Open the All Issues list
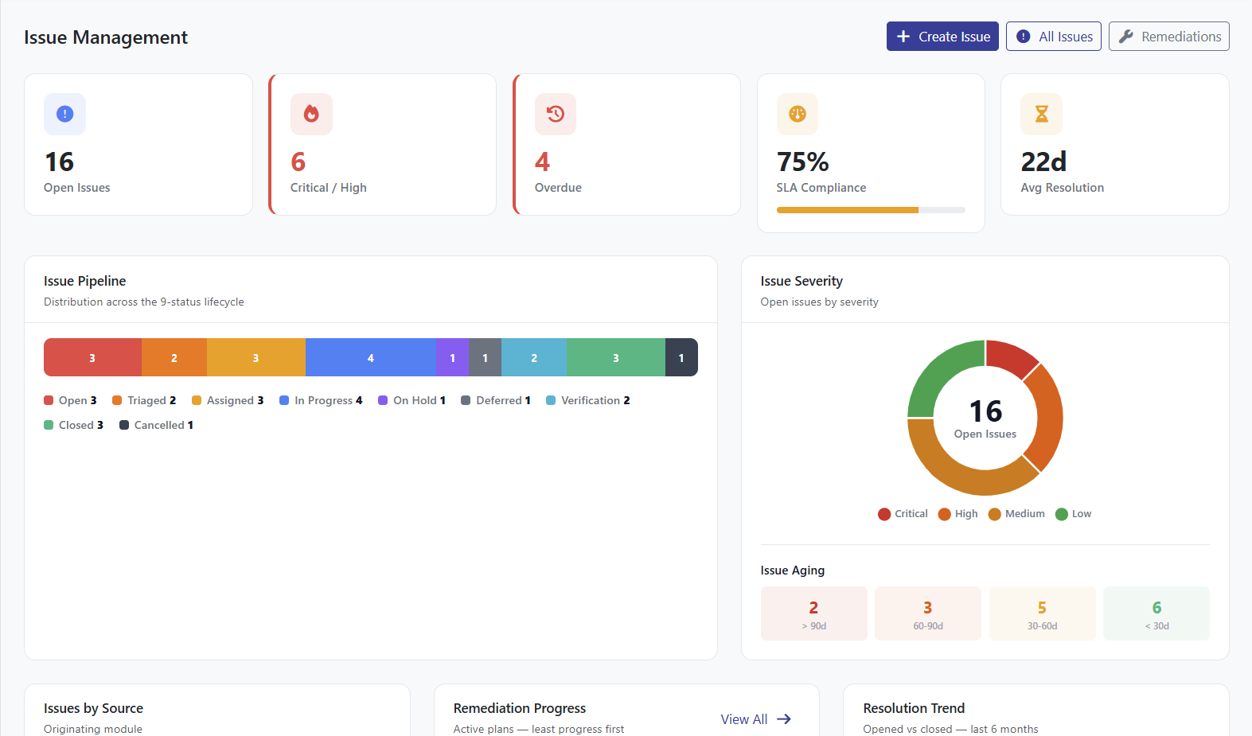Viewport: 1252px width, 736px height. click(x=1054, y=37)
